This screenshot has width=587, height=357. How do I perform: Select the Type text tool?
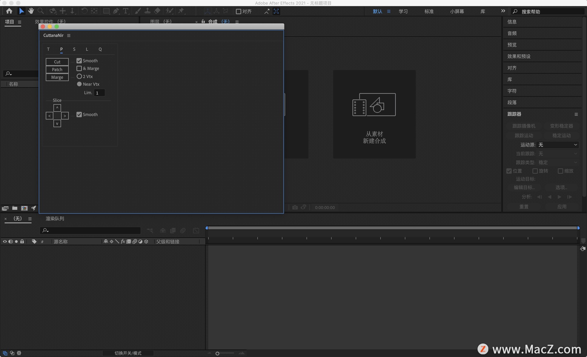[x=125, y=11]
